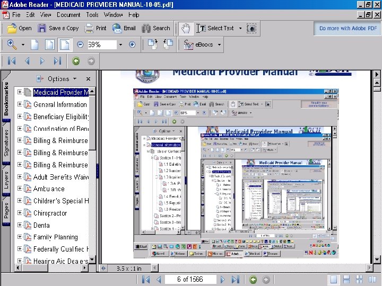Open Search with the binoculars button
Screen dimensions: 382x286
[x=155, y=29]
